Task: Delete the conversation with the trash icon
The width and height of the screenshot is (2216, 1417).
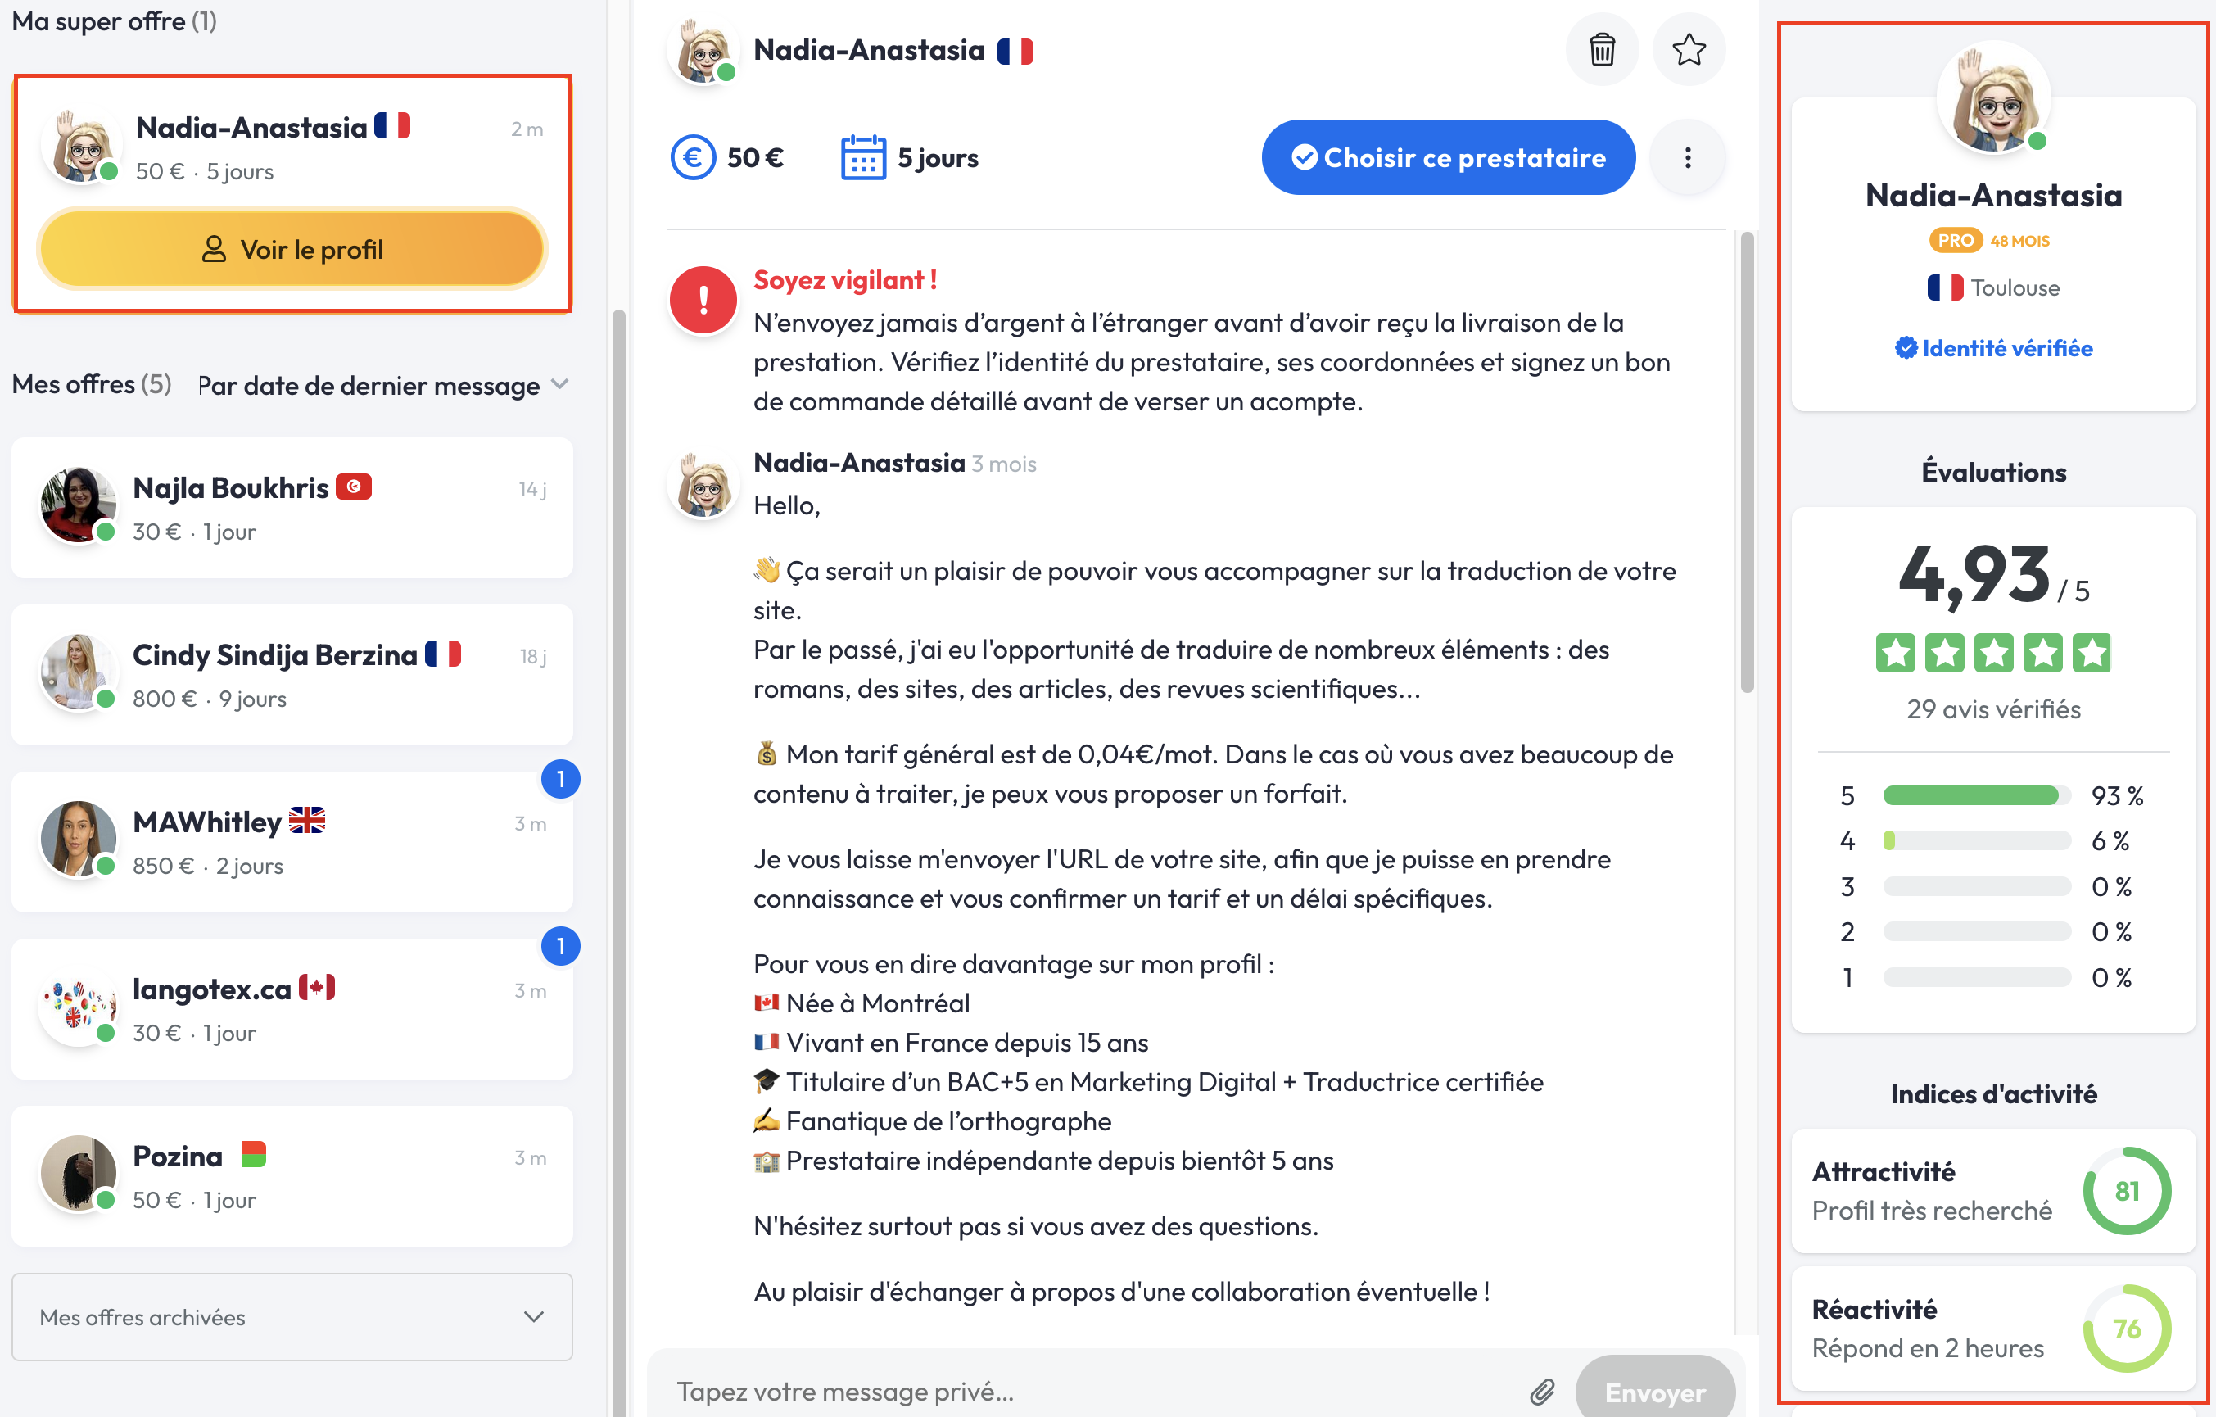Action: click(1601, 50)
